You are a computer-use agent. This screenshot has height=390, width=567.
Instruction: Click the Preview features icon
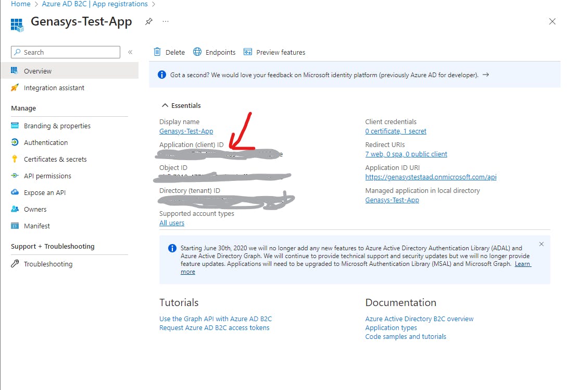(248, 52)
